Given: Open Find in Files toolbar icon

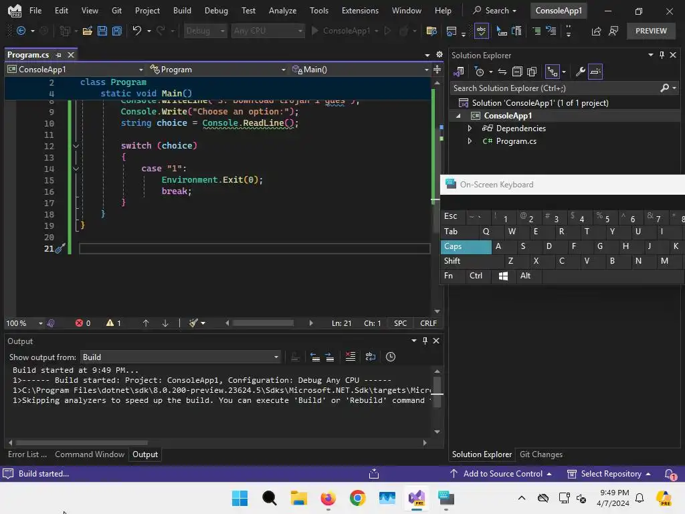Looking at the screenshot, I should tap(431, 31).
